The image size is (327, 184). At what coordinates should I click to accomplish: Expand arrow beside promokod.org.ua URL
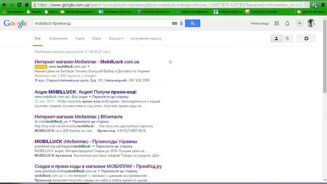click(x=94, y=146)
